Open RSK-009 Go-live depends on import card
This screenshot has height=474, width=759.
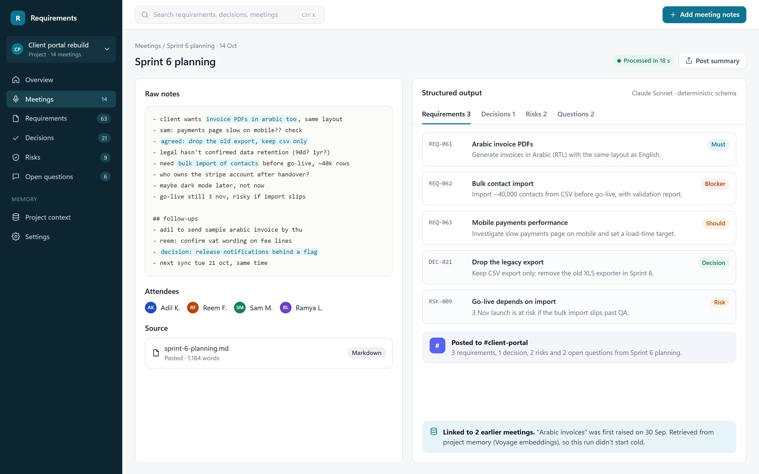click(579, 307)
